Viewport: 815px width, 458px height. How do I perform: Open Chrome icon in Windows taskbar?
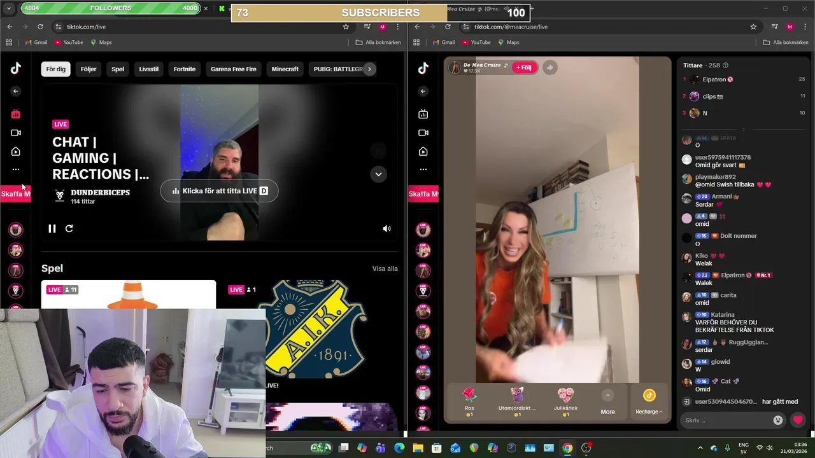click(567, 448)
